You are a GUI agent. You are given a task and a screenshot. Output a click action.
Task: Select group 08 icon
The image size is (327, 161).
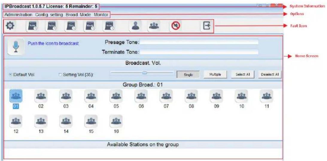(x=191, y=96)
